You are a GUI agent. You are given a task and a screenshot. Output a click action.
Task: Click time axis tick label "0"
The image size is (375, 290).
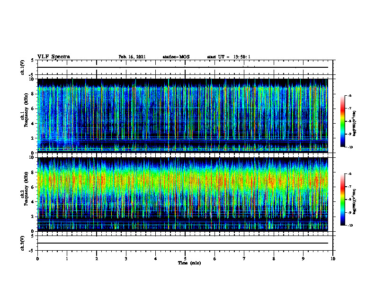(37, 259)
